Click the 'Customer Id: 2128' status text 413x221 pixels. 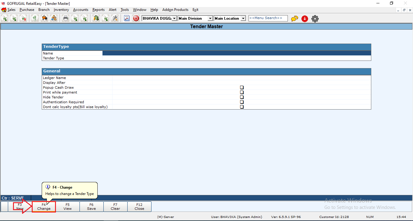tap(334, 217)
